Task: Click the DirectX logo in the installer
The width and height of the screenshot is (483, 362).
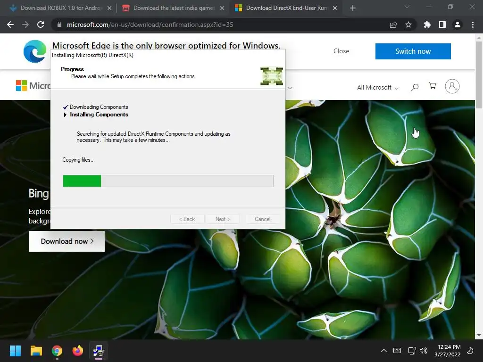Action: tap(272, 76)
